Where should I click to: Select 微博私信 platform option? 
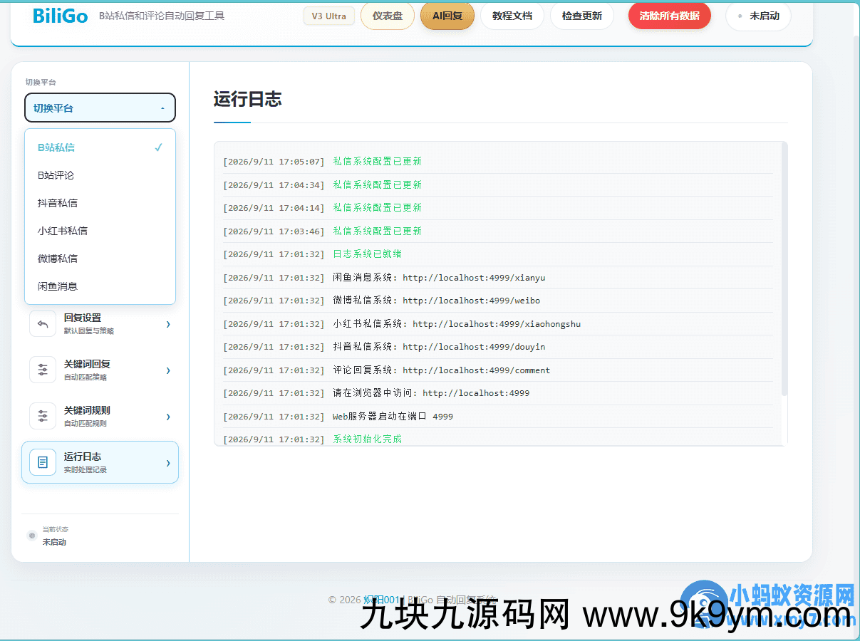[x=100, y=259]
